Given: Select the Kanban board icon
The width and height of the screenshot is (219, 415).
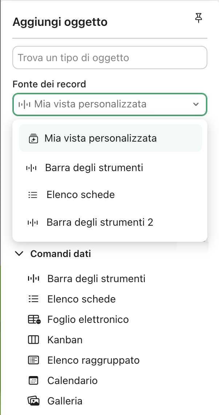Looking at the screenshot, I should (33, 340).
